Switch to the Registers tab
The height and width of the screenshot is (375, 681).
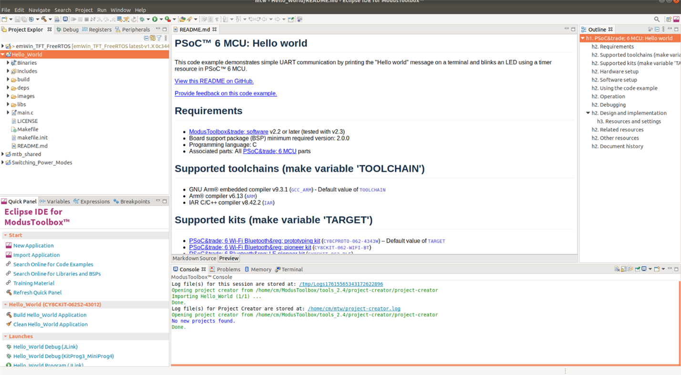click(97, 30)
